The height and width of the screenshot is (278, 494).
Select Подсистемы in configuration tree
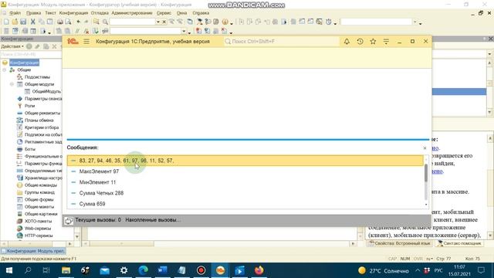coord(37,77)
